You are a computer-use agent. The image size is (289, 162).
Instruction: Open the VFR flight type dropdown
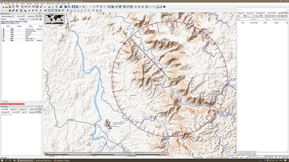[x=26, y=19]
